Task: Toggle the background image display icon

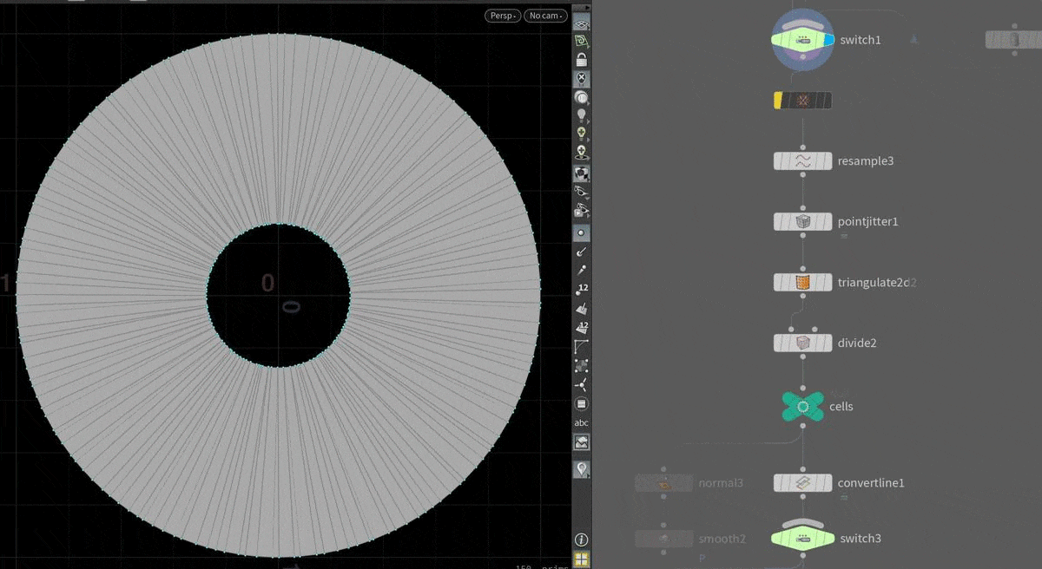Action: point(582,442)
